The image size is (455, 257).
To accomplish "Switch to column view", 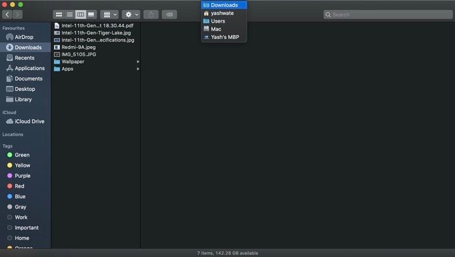I will point(81,14).
